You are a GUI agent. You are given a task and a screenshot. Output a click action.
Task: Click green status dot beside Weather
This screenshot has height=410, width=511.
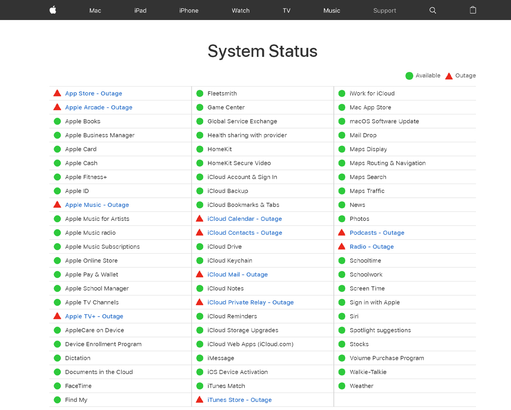click(342, 386)
